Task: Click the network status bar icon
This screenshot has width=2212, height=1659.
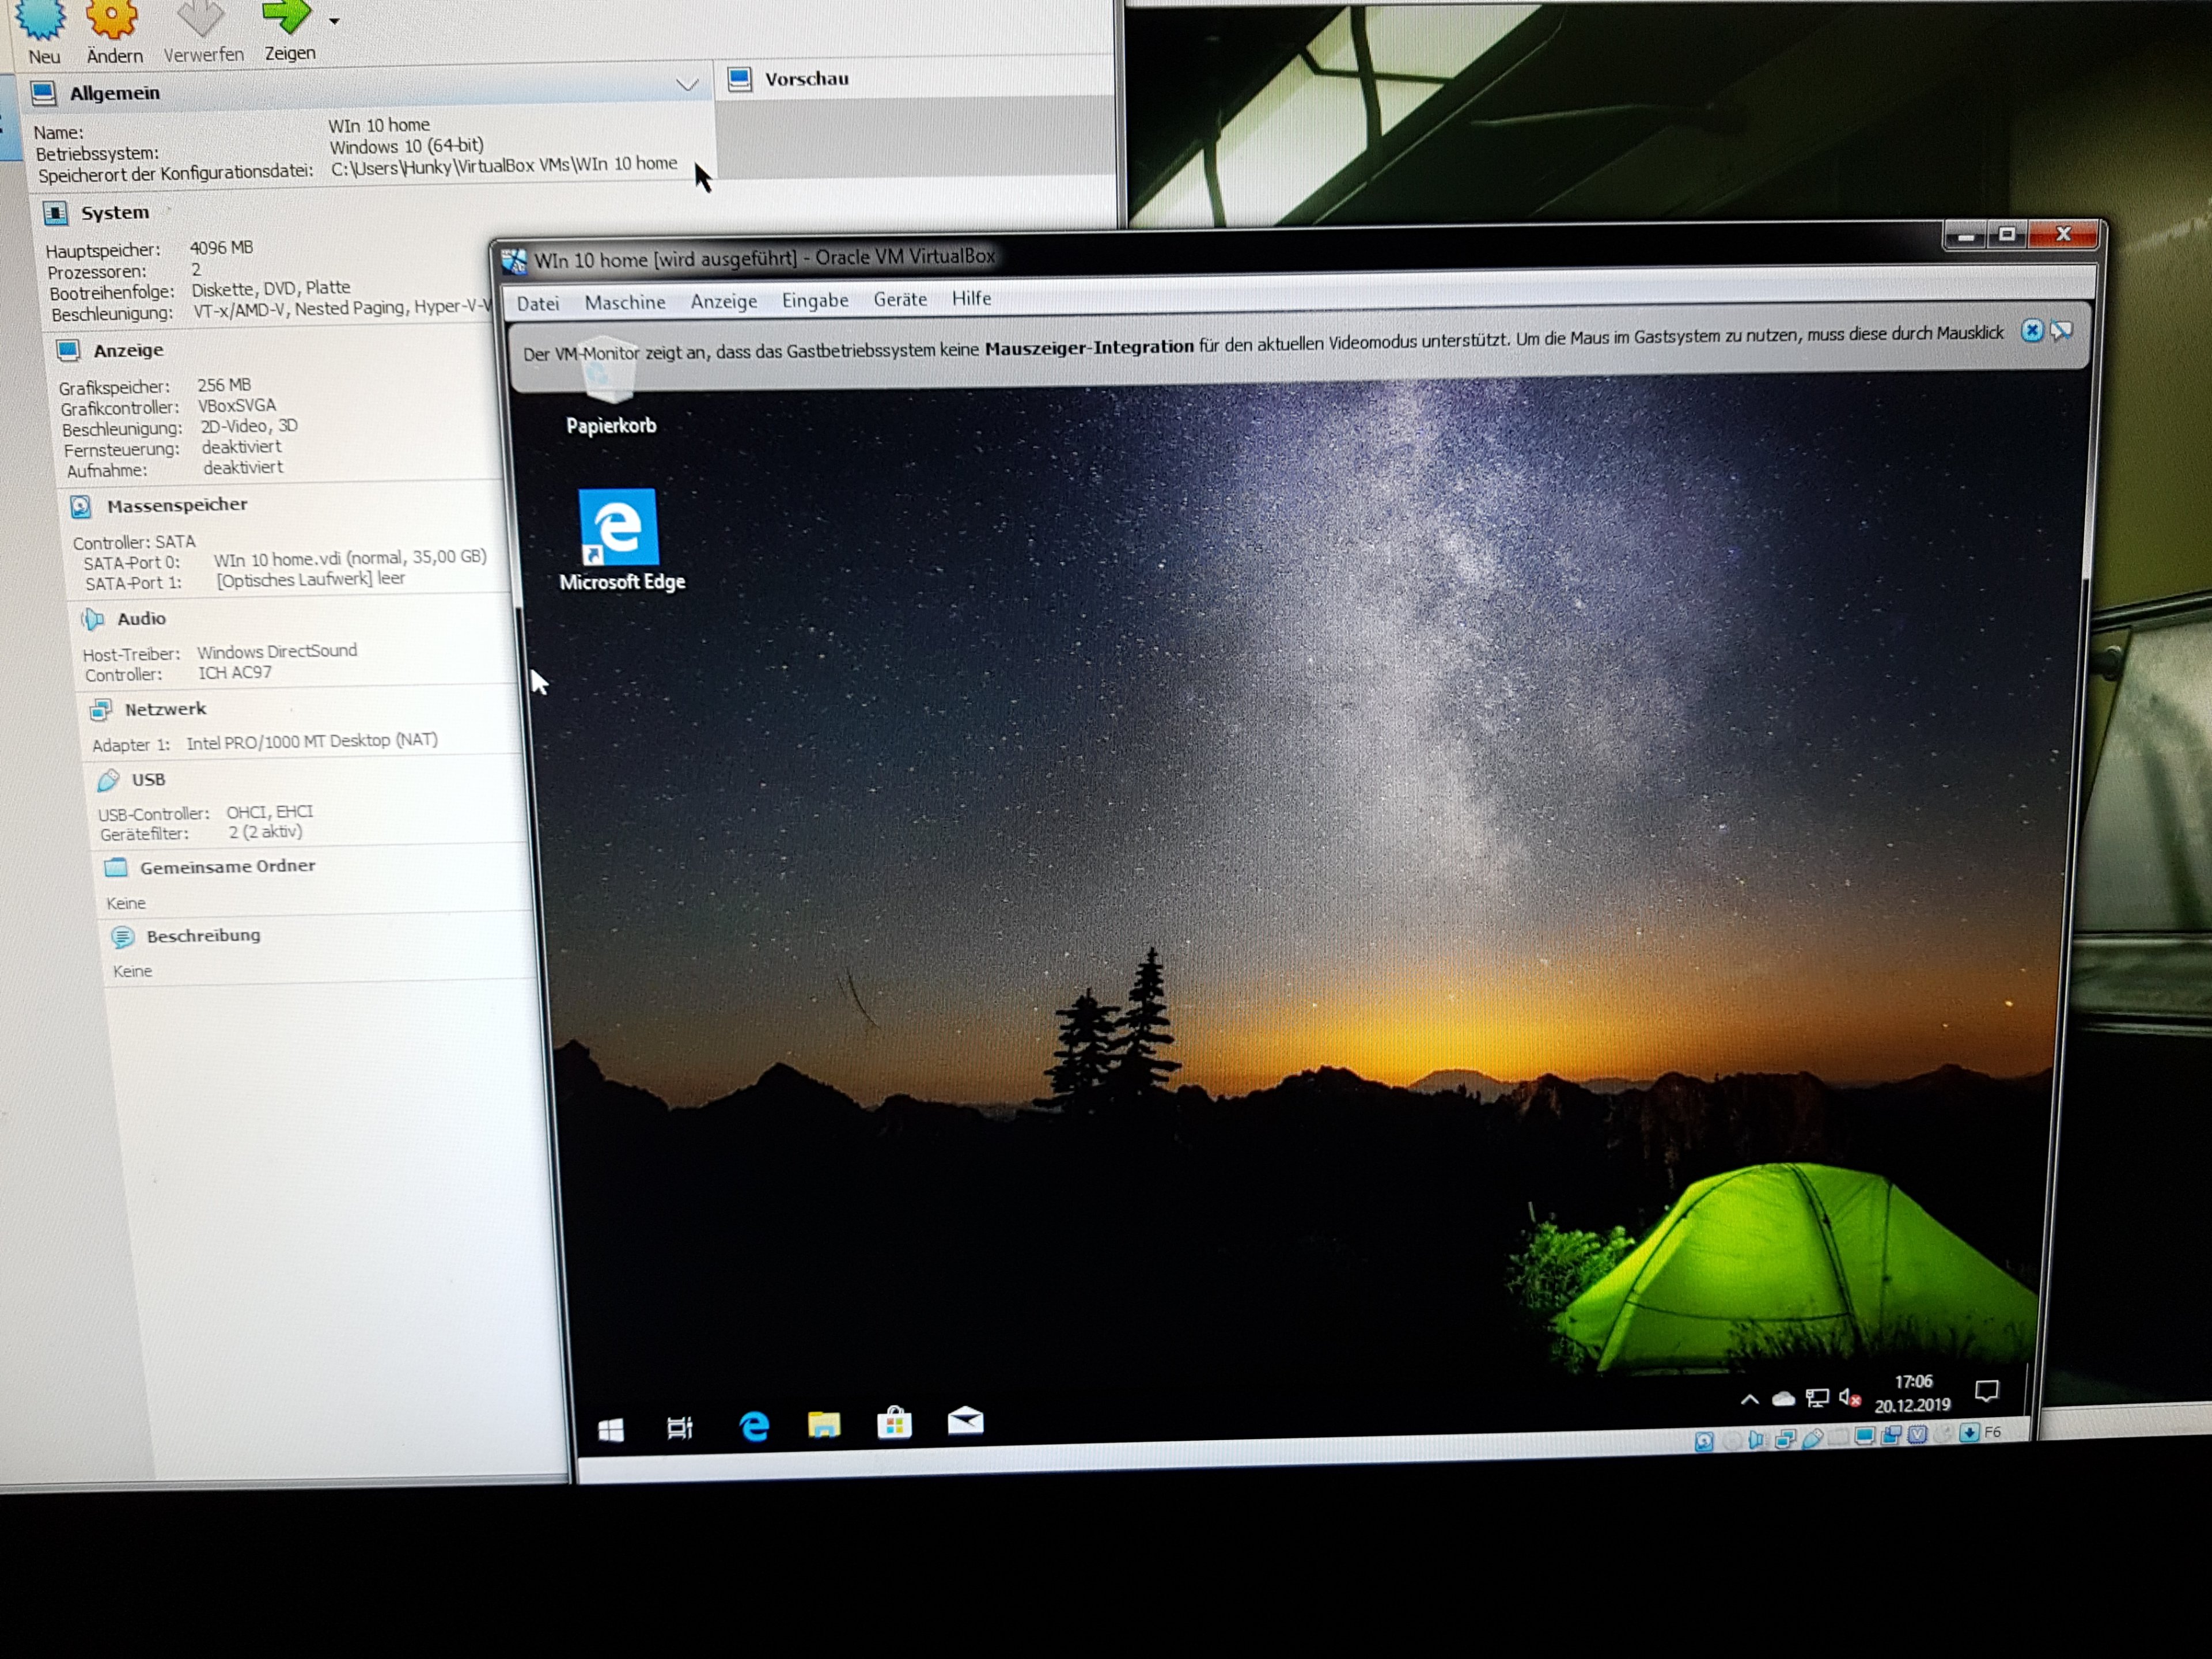Action: click(x=1785, y=1439)
